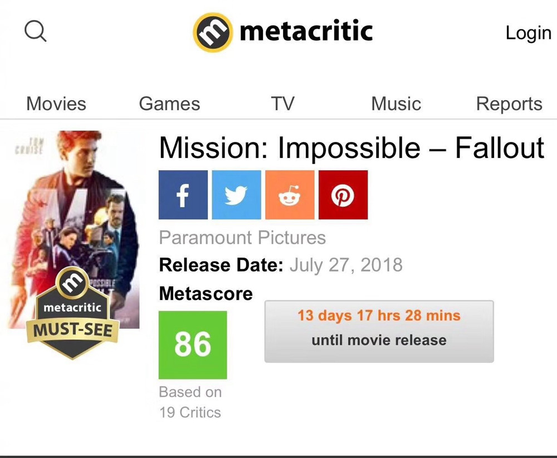Image resolution: width=557 pixels, height=458 pixels.
Task: Share the movie on Facebook
Action: coord(183,195)
